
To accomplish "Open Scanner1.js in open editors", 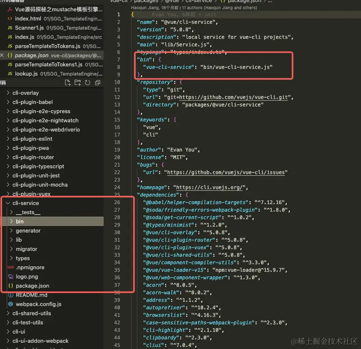I will point(52,28).
